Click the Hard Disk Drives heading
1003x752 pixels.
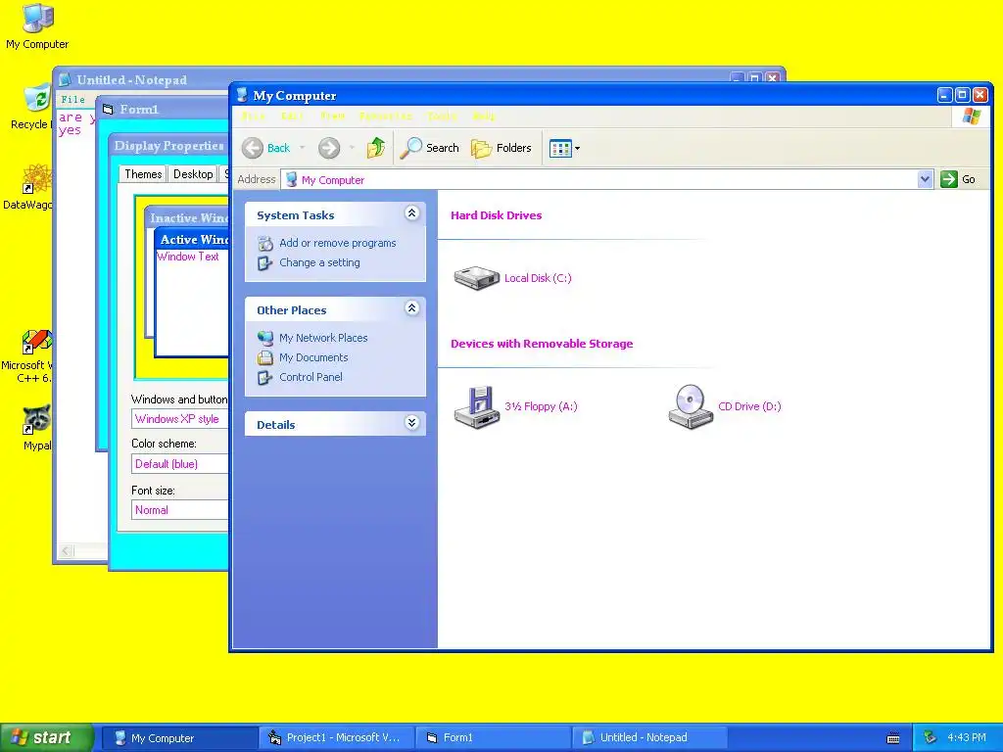(x=496, y=215)
